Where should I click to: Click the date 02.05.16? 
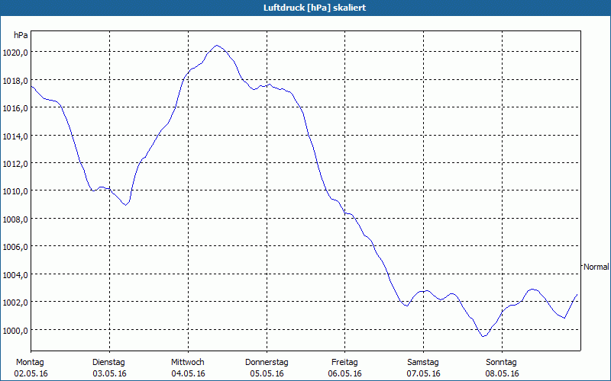click(31, 373)
